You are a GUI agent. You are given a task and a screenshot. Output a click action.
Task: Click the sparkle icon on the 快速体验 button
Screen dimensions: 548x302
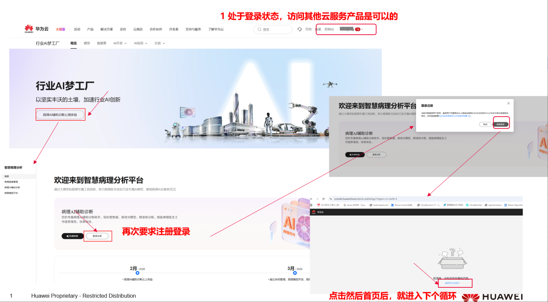(x=68, y=236)
